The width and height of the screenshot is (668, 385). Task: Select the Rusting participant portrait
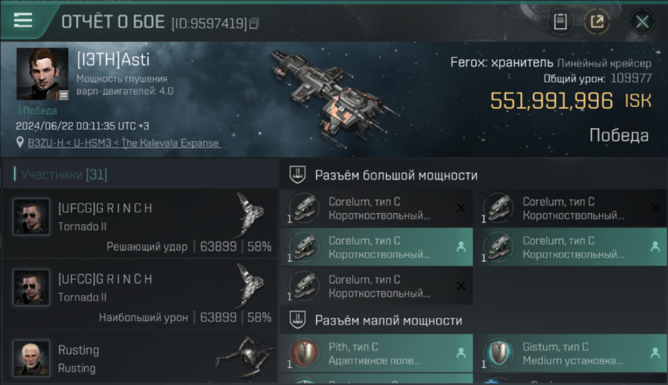click(31, 358)
